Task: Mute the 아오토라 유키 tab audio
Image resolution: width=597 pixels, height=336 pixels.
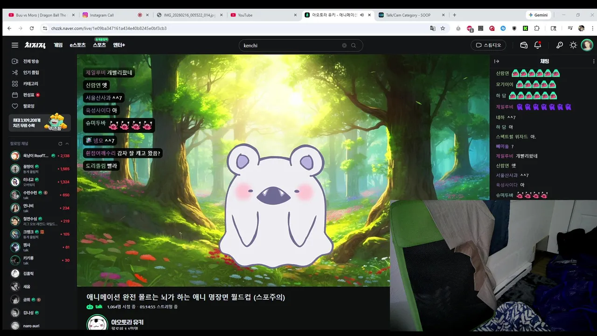Action: (x=362, y=15)
